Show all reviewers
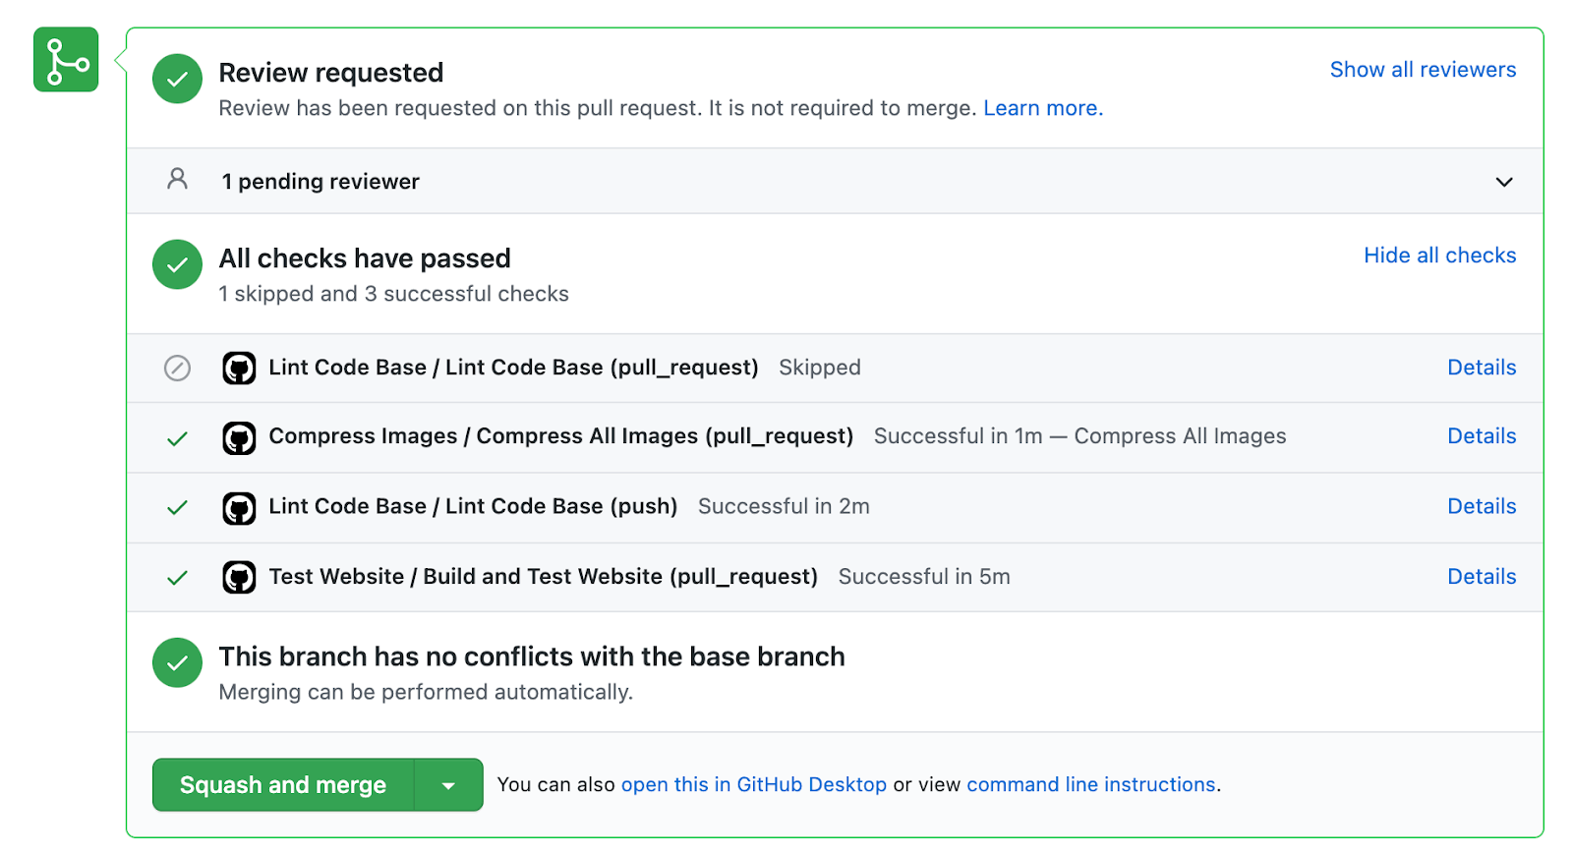This screenshot has height=855, width=1573. (x=1423, y=70)
